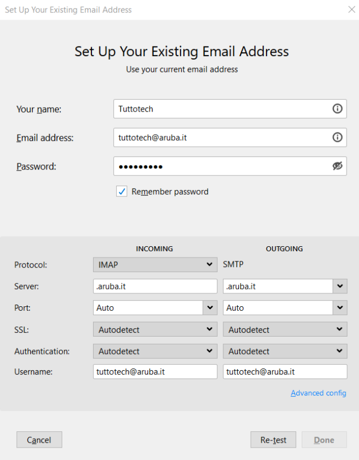Expand the outgoing Server dropdown arrow
The height and width of the screenshot is (460, 359).
[x=340, y=286]
